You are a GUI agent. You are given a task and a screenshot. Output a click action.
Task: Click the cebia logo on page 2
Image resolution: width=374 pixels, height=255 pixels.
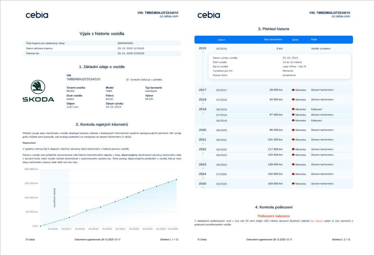tap(209, 15)
